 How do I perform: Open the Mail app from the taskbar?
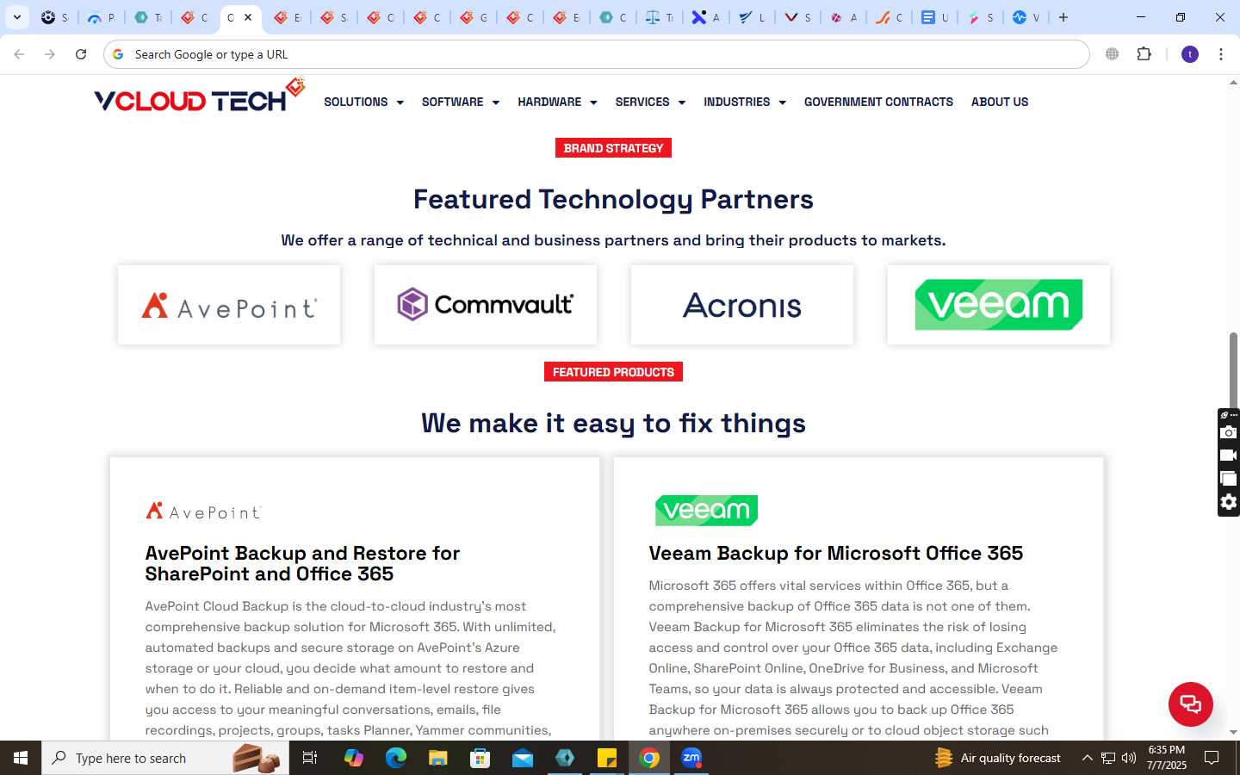tap(523, 758)
